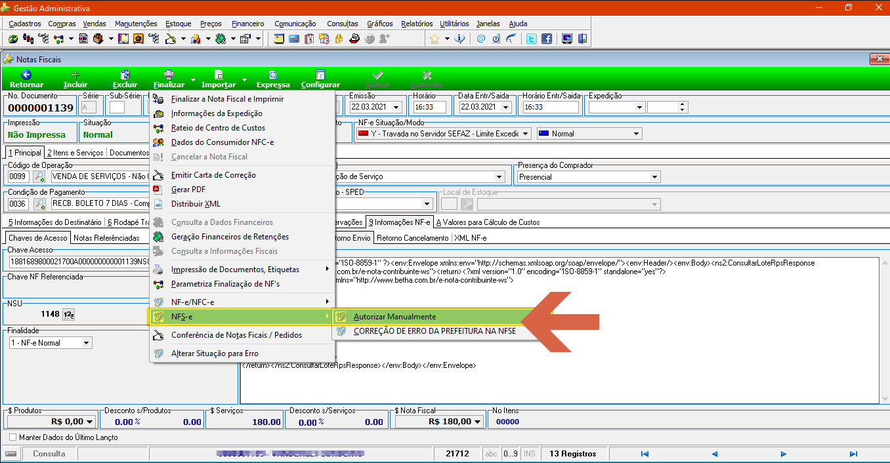Open dropdown arrow beside Importar button
The height and width of the screenshot is (463, 890).
(244, 79)
